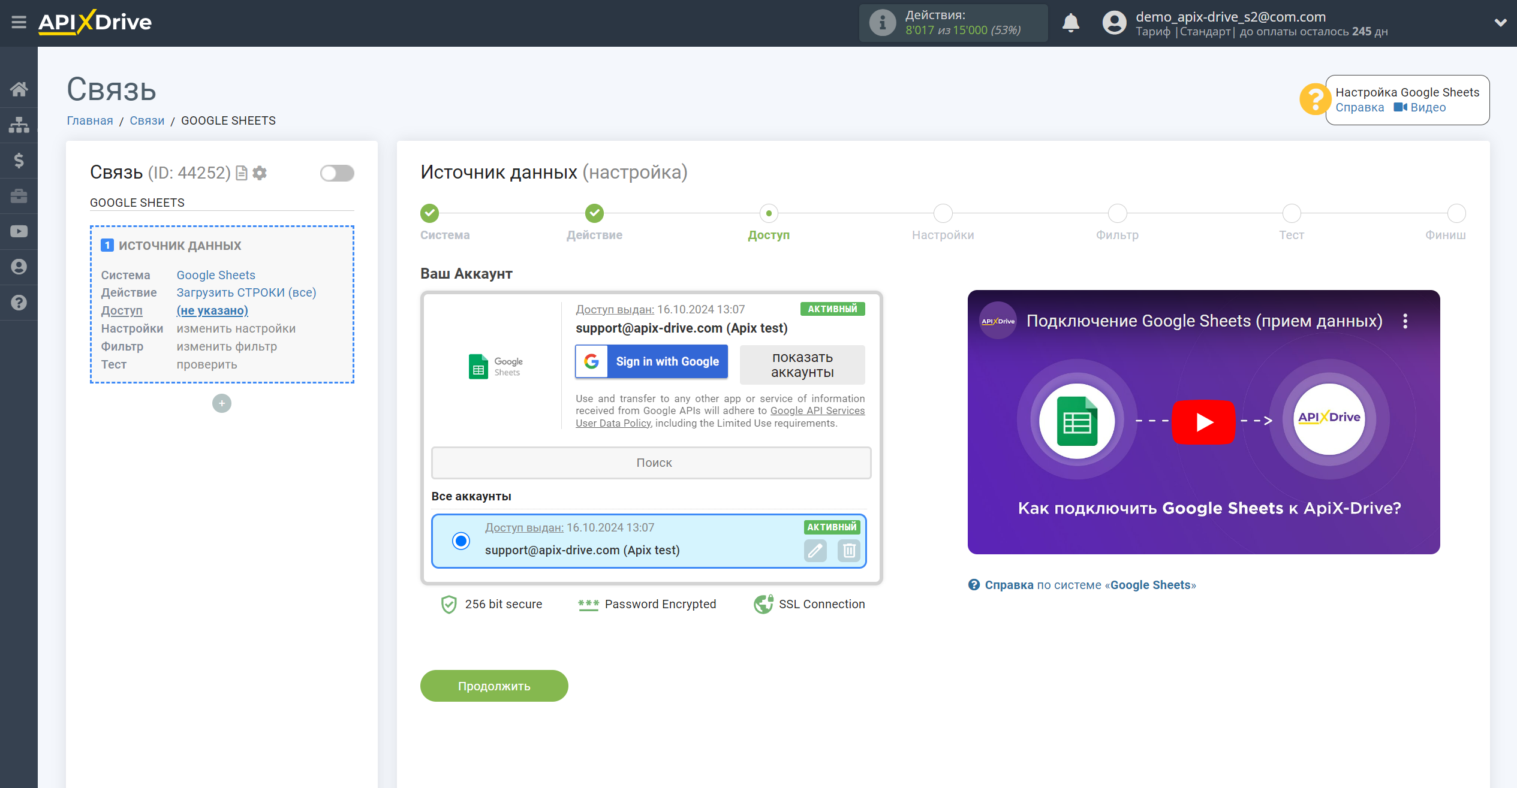
Task: Click Google Sheets system link
Action: [216, 275]
